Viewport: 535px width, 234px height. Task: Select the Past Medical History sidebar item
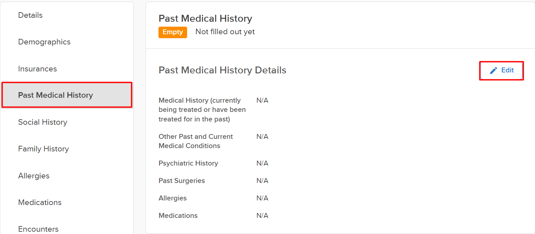pyautogui.click(x=55, y=95)
